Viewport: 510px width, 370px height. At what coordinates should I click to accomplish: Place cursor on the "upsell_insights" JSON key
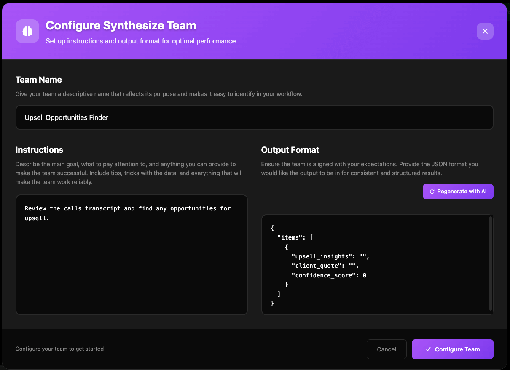click(x=322, y=256)
